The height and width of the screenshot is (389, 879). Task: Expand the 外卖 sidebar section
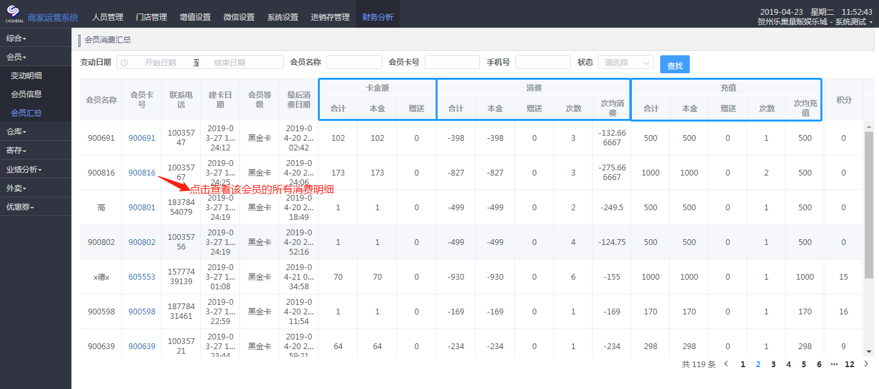pyautogui.click(x=35, y=188)
